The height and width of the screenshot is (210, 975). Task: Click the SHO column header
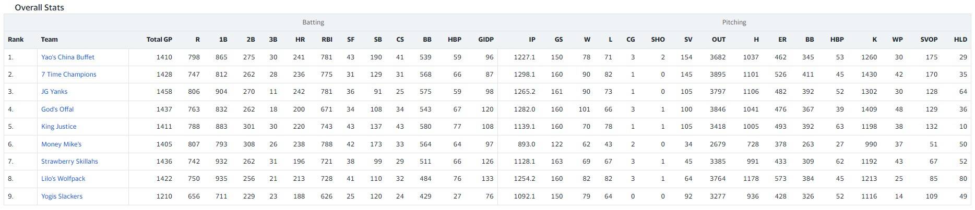click(x=658, y=40)
